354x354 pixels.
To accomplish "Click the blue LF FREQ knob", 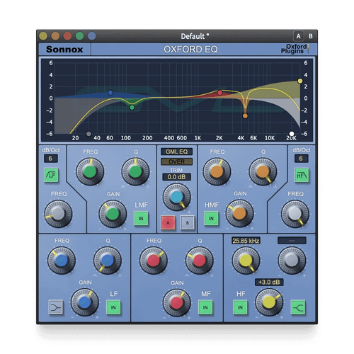I will (62, 261).
